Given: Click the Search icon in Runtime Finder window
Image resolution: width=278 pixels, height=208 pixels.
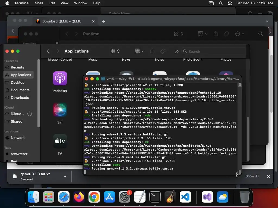Looking at the screenshot, I should (260, 34).
